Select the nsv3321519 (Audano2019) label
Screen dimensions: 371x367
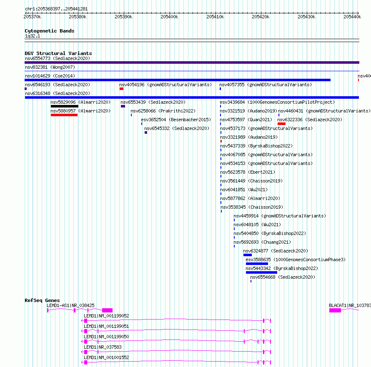(248, 111)
